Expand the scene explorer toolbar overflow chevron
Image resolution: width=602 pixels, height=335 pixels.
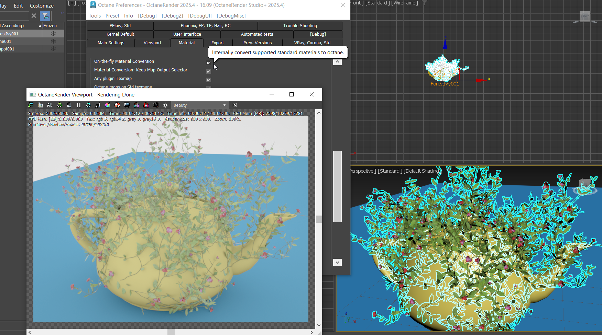pos(62,13)
